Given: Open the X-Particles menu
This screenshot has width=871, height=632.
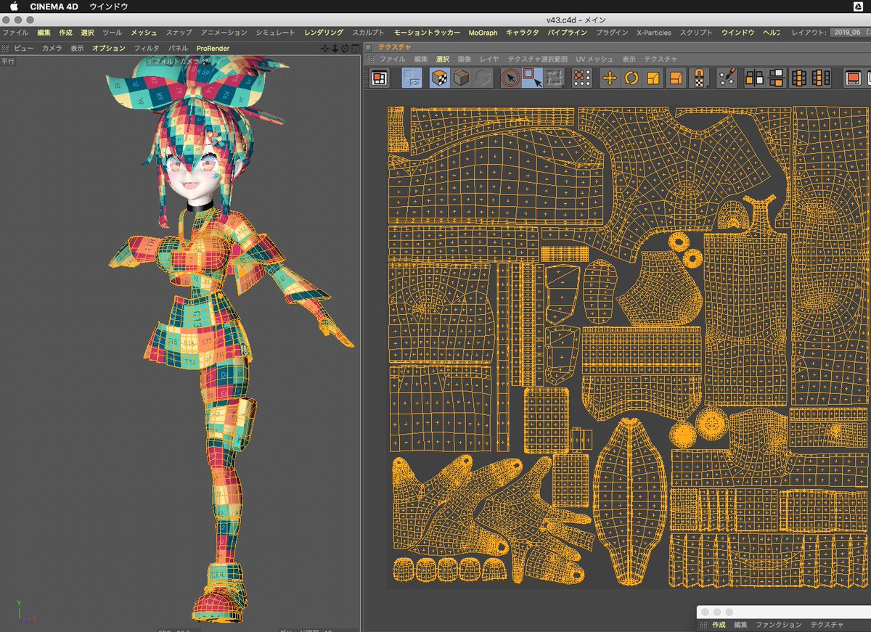Looking at the screenshot, I should (654, 33).
